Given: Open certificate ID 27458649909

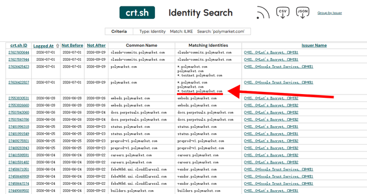Looking at the screenshot, I should [19, 176].
